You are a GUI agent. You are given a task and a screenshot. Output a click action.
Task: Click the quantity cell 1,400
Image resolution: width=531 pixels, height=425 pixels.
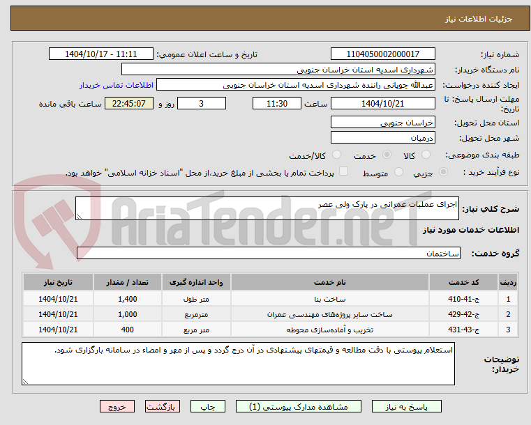[x=127, y=299]
